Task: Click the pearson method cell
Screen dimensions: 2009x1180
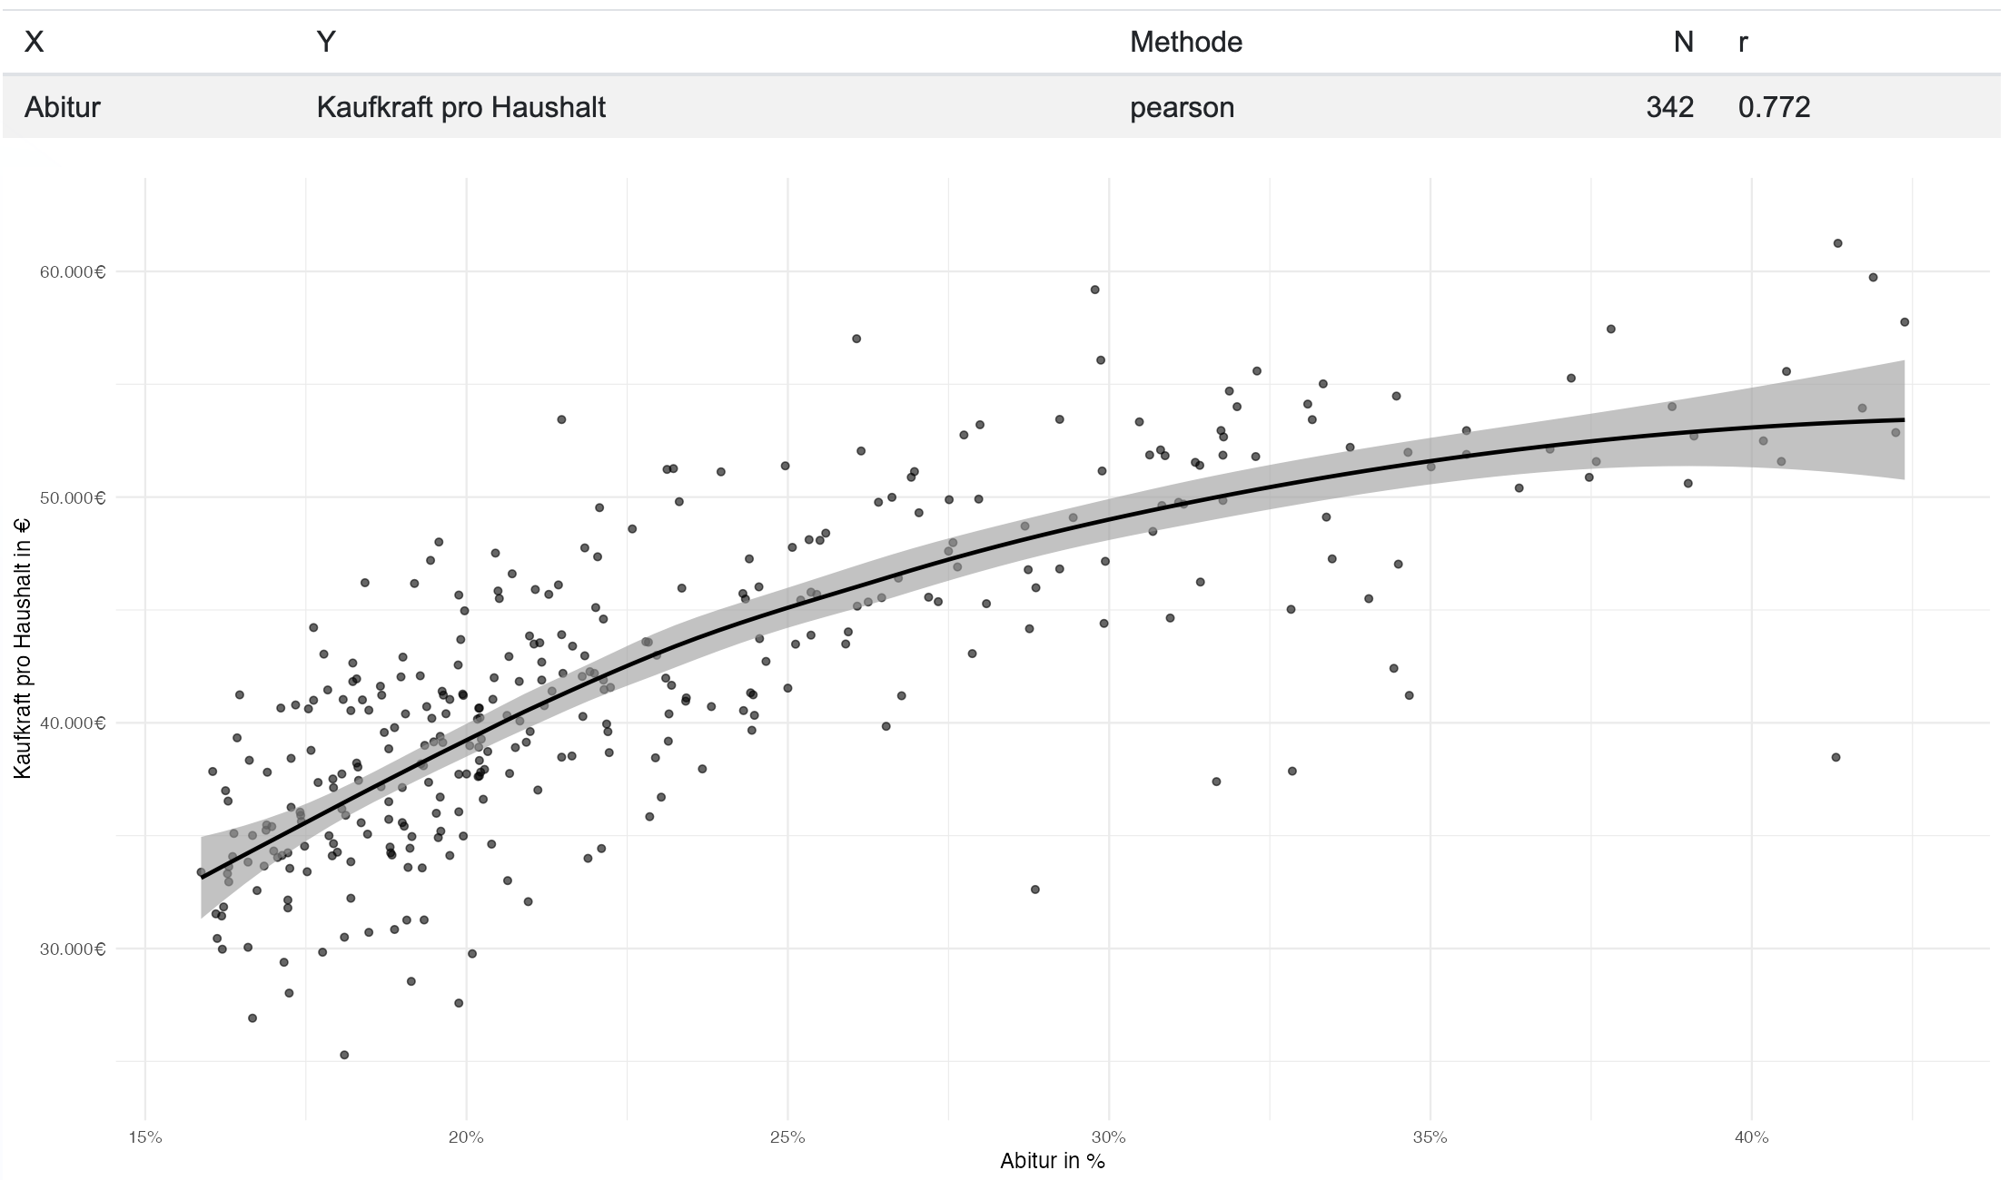Action: tap(1182, 108)
